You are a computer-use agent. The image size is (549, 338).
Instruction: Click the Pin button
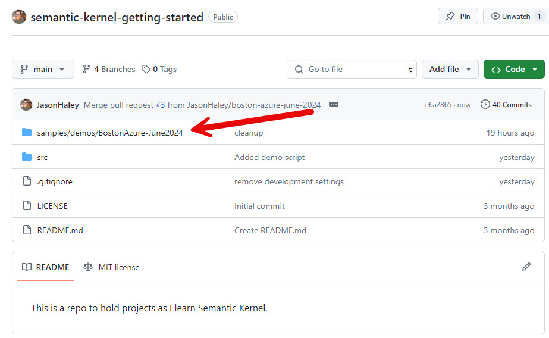coord(457,17)
